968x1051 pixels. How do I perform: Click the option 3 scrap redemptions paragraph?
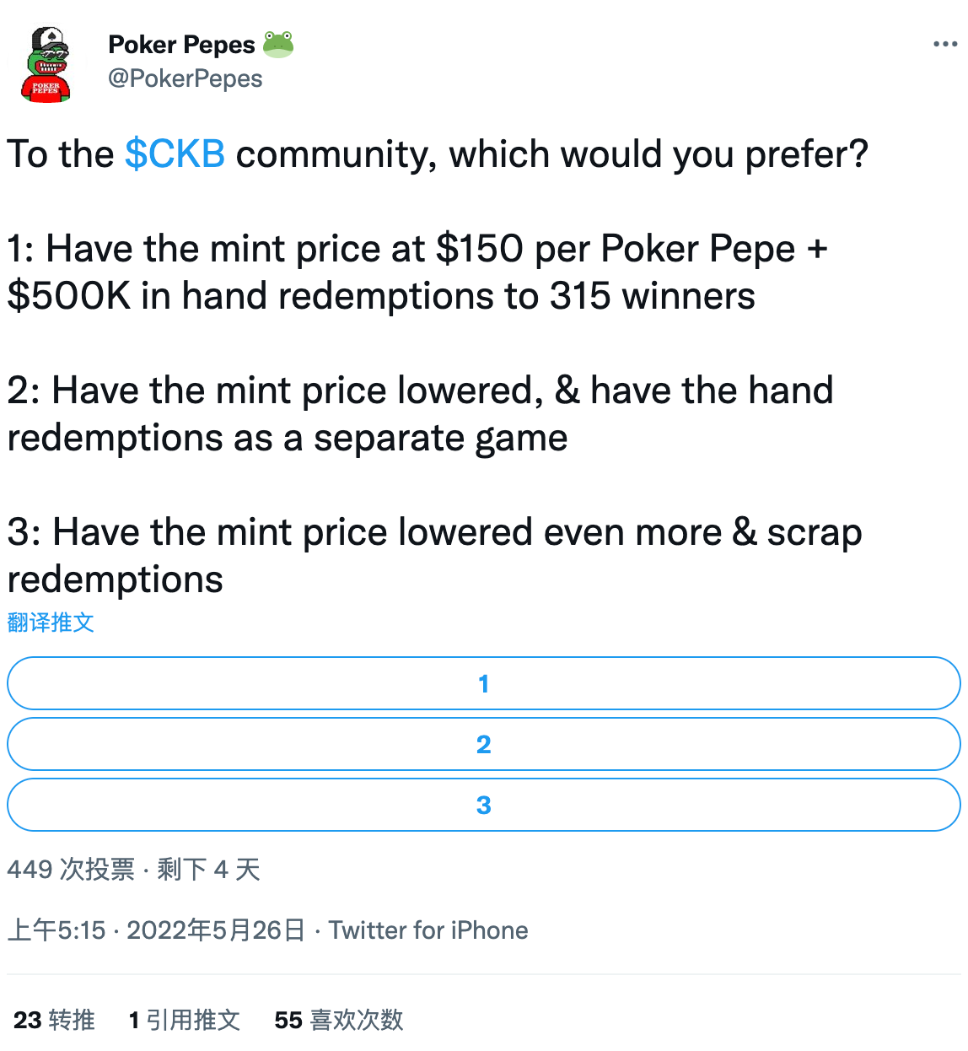click(x=434, y=556)
